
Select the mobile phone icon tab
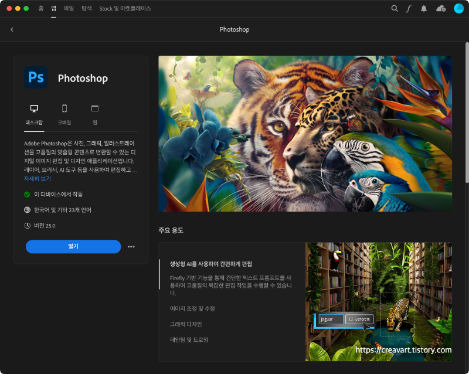pos(64,108)
